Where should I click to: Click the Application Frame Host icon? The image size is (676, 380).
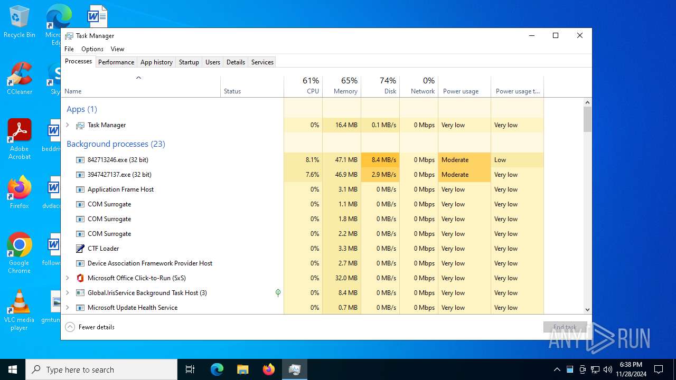click(80, 189)
